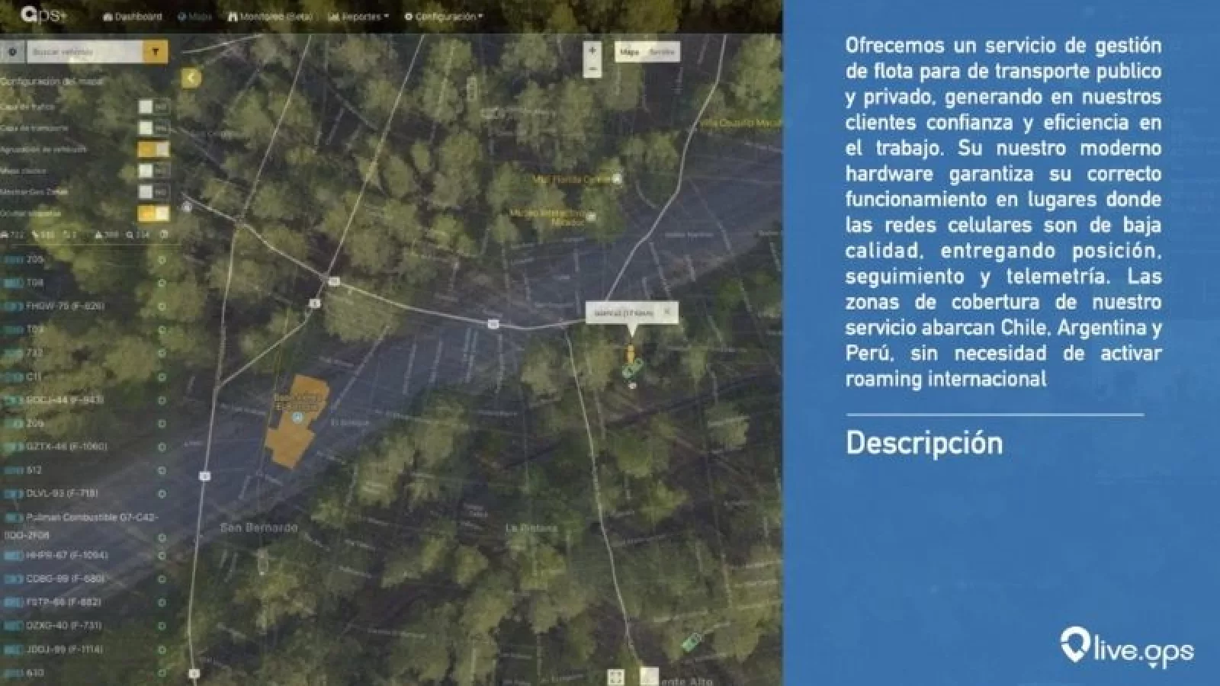
Task: Click the Buscar vehículo search field
Action: (x=84, y=52)
